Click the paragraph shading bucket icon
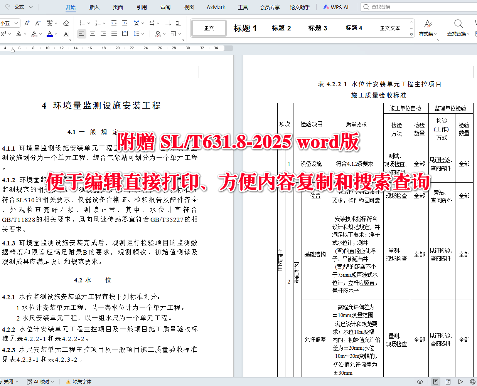477x386 pixels. pyautogui.click(x=158, y=34)
